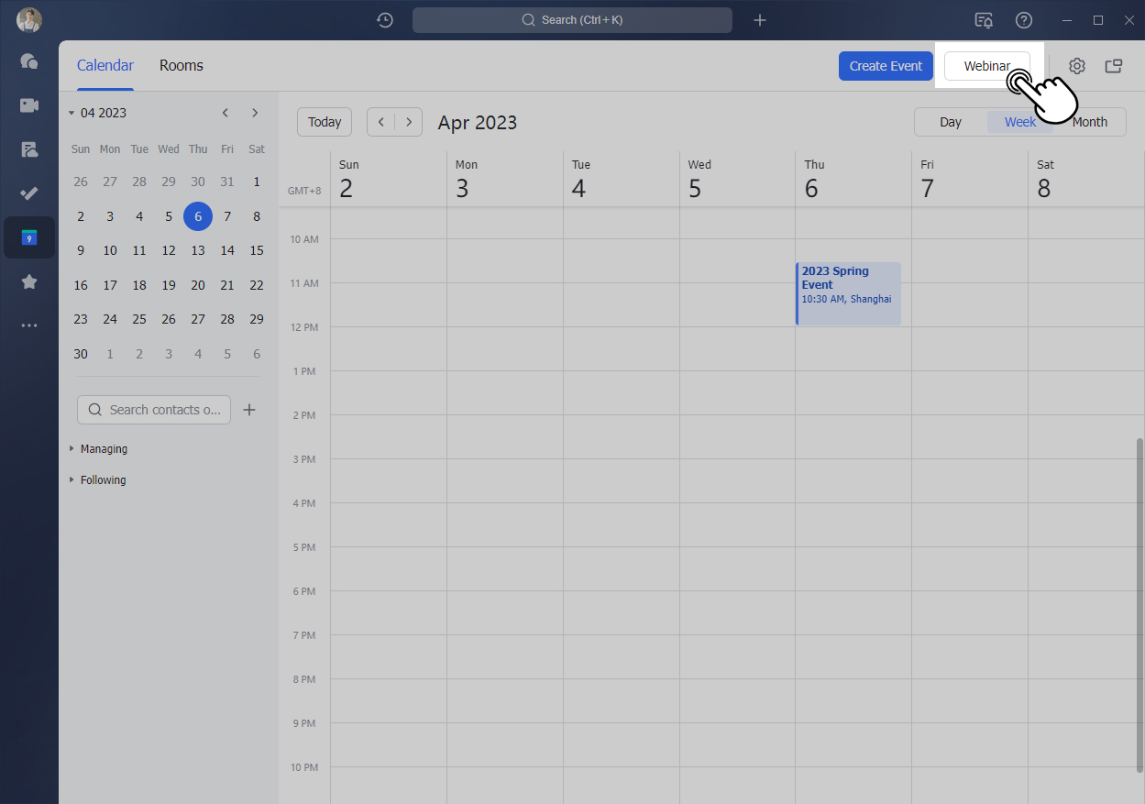This screenshot has height=804, width=1145.
Task: Focus the global Search bar
Action: click(x=572, y=20)
